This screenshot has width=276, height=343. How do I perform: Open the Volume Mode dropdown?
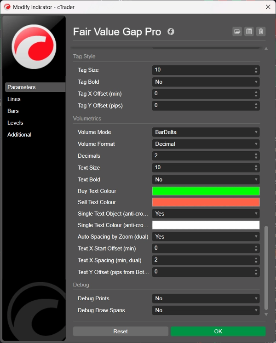coord(206,132)
